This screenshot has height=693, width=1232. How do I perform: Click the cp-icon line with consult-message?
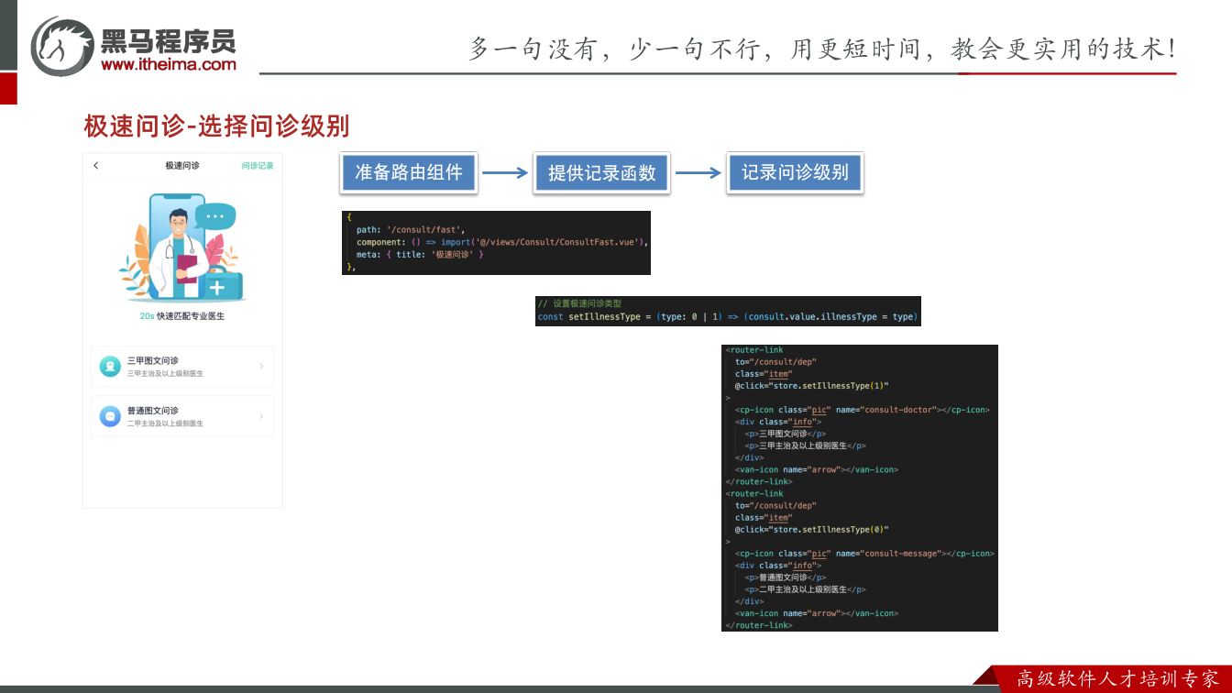864,554
